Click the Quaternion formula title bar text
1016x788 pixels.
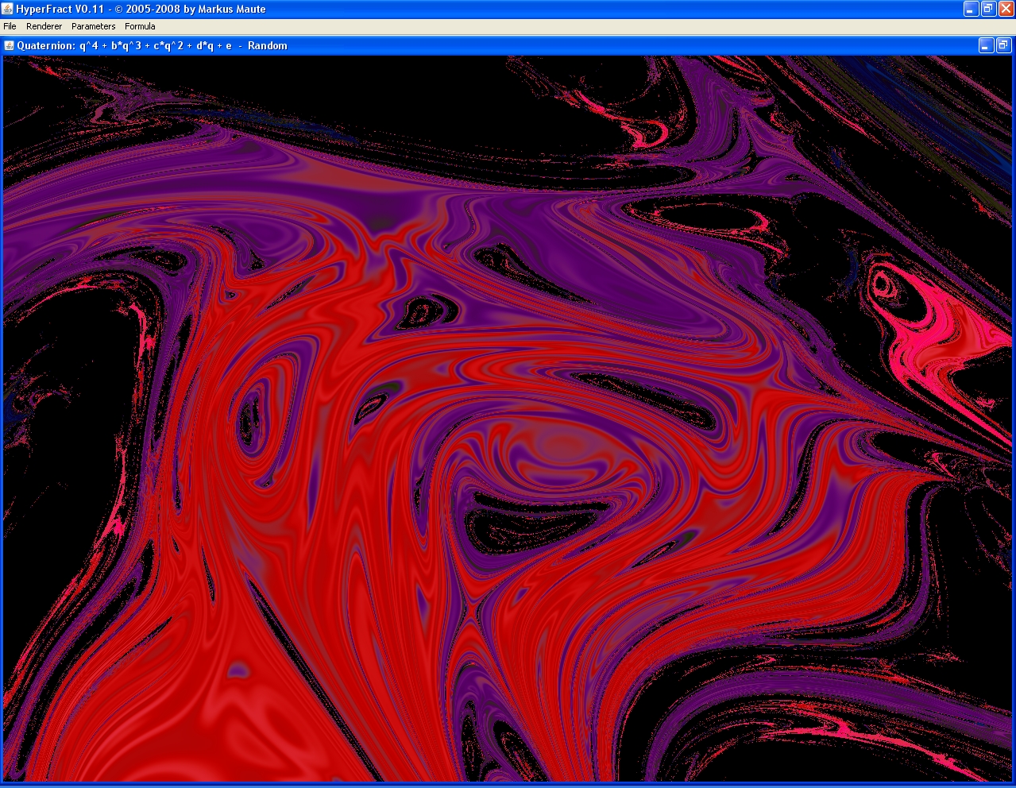click(x=151, y=45)
